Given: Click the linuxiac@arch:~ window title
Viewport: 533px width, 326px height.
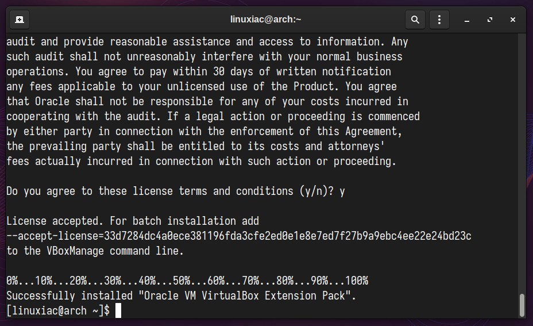Looking at the screenshot, I should 266,20.
